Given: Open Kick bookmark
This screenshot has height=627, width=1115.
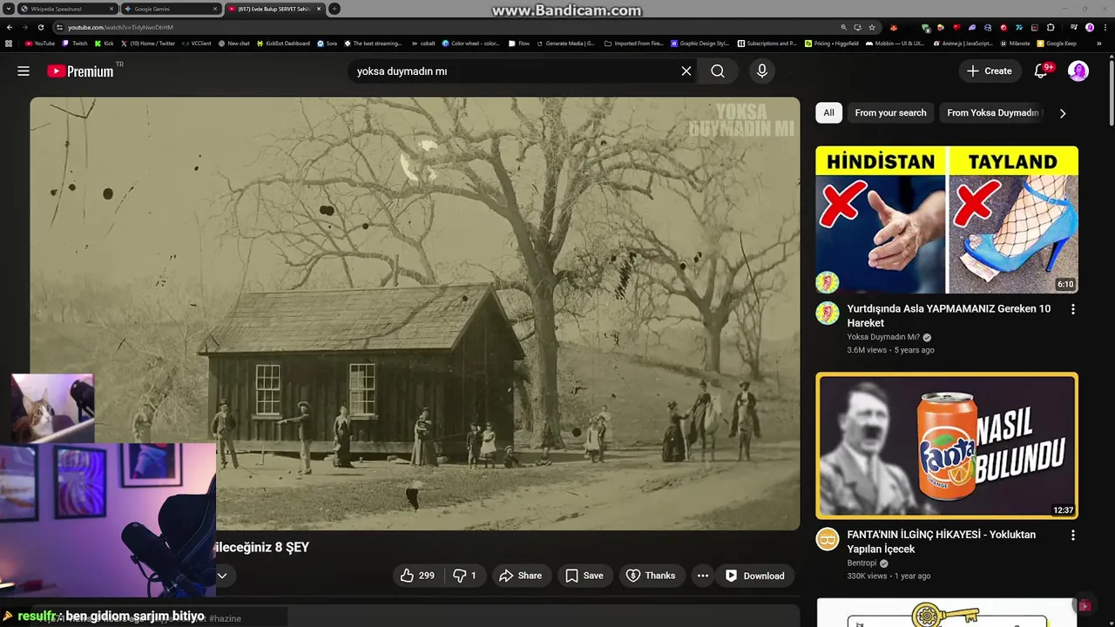Looking at the screenshot, I should (105, 43).
